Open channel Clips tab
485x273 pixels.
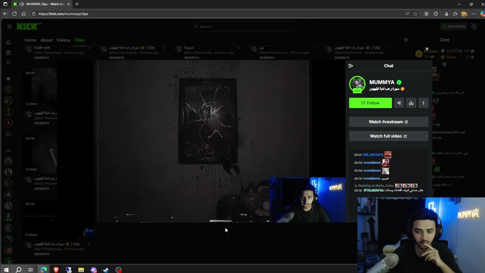(80, 40)
